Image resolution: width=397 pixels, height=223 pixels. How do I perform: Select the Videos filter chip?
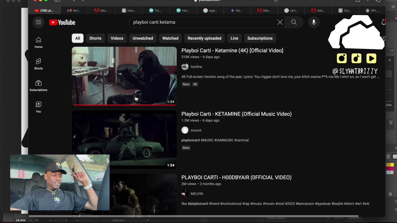coord(117,38)
